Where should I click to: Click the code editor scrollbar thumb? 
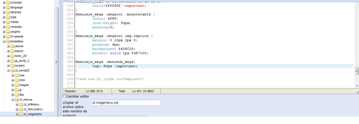(357, 71)
